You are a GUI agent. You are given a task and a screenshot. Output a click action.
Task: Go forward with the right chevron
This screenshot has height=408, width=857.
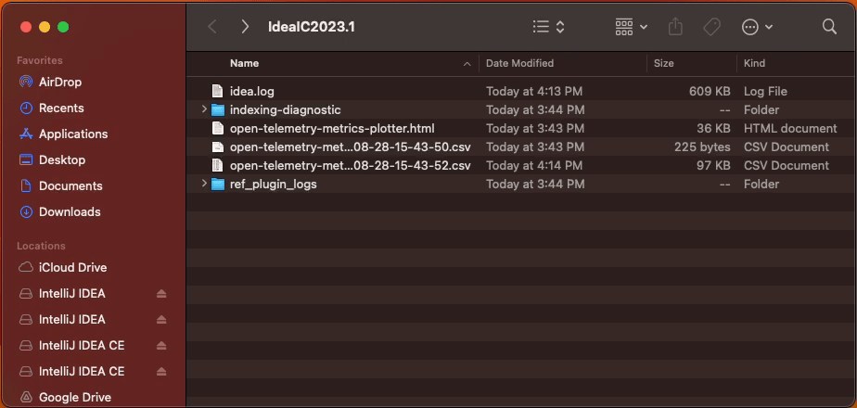tap(245, 27)
